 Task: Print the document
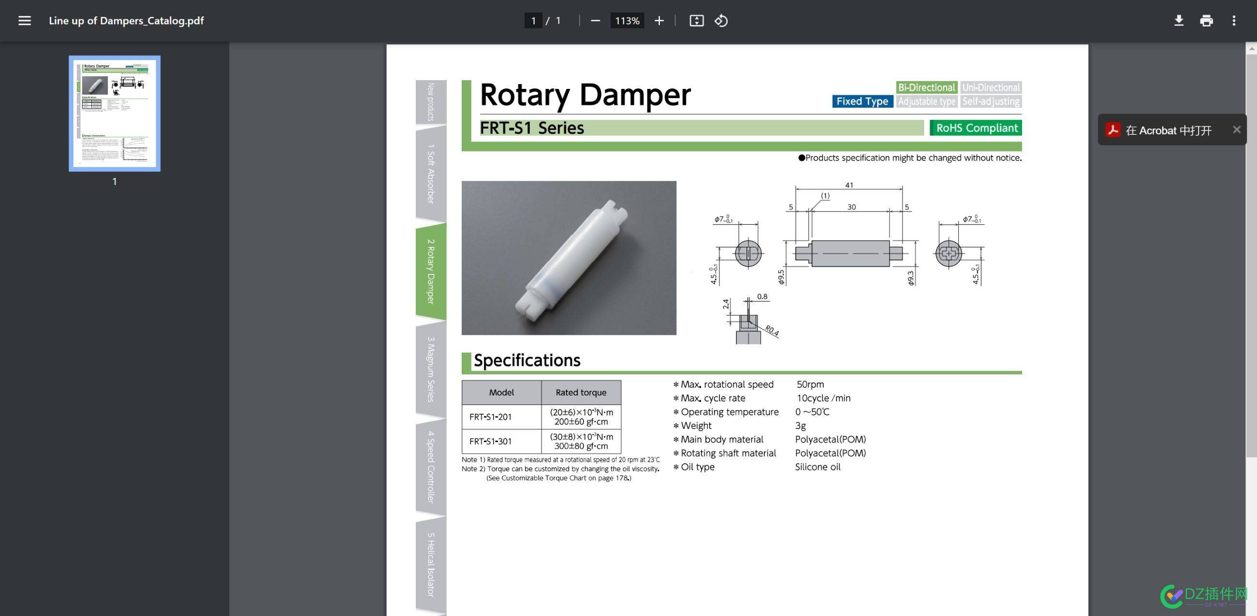pos(1206,20)
